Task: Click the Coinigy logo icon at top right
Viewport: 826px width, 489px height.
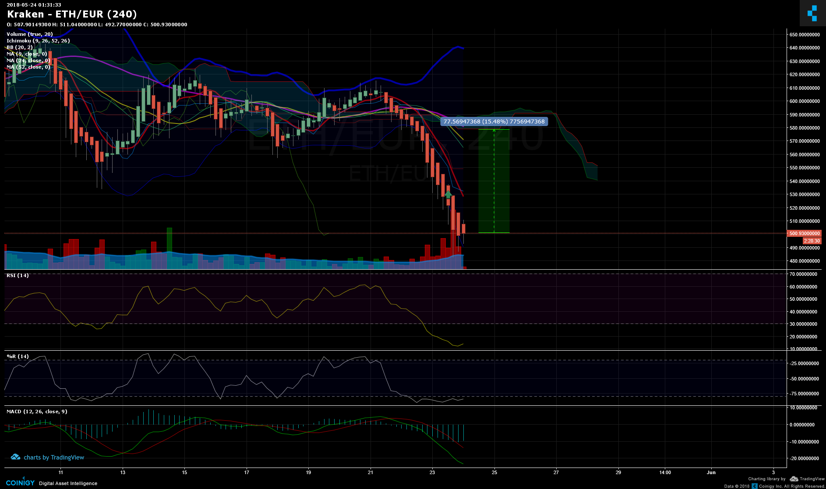Action: pyautogui.click(x=812, y=13)
